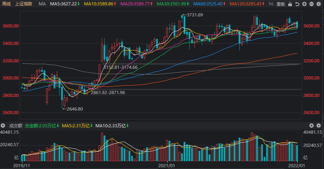This screenshot has height=169, width=324.
Task: Select the MA5 indicator value label
Action: click(65, 4)
